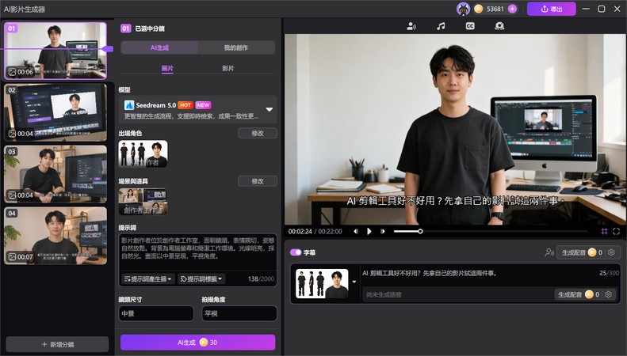Open the avatar camera icon above the preview
The height and width of the screenshot is (356, 627).
(499, 26)
